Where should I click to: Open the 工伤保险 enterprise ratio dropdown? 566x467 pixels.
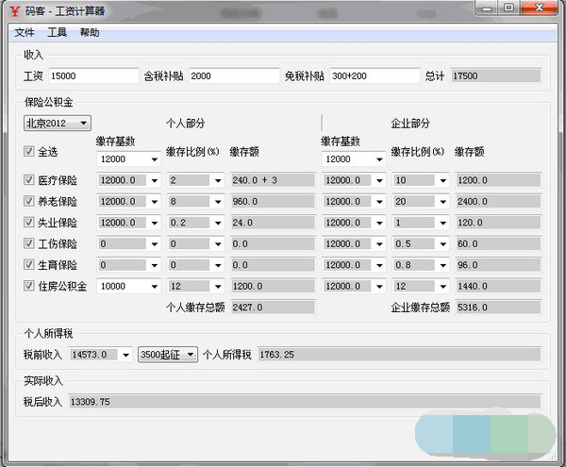pos(441,243)
